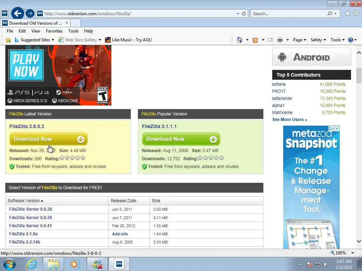Image resolution: width=362 pixels, height=271 pixels.
Task: Open See More Users link
Action: (x=290, y=120)
